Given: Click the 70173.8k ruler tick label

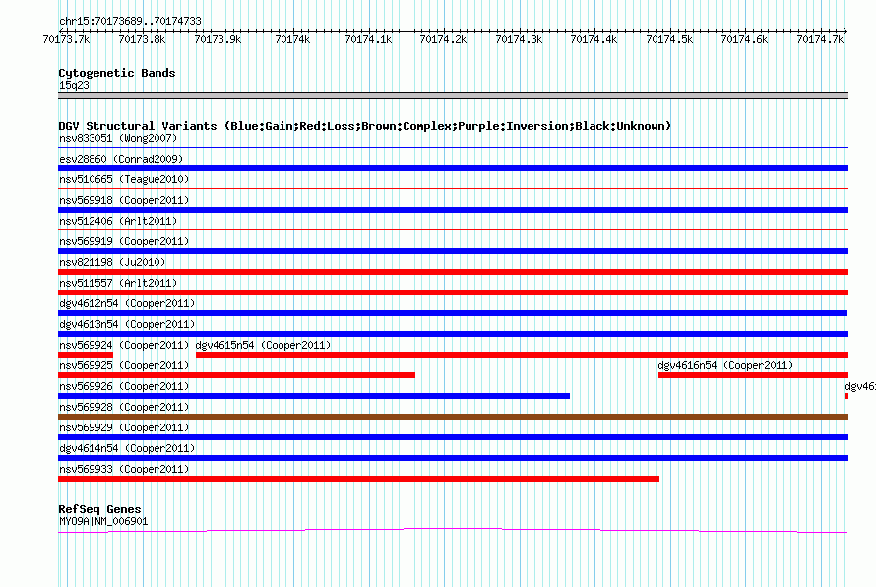Looking at the screenshot, I should click(x=142, y=39).
